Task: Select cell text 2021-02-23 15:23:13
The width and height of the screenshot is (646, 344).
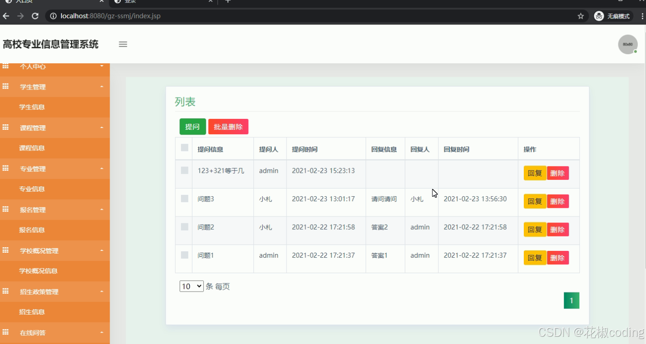Action: (x=323, y=170)
